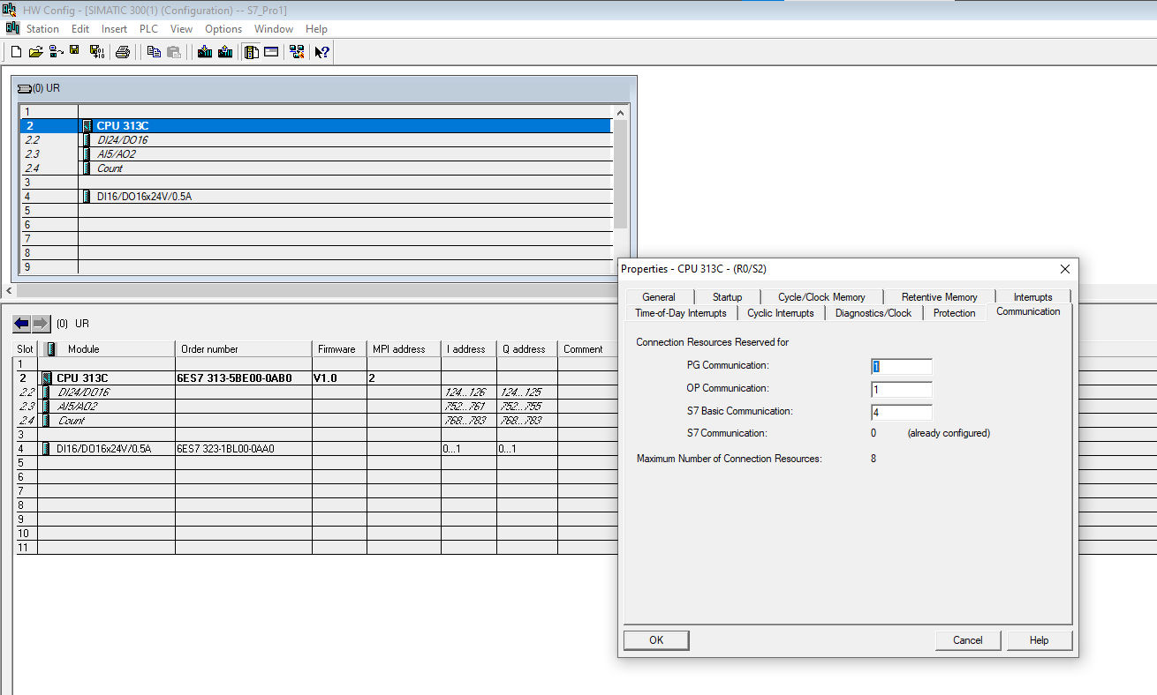1157x695 pixels.
Task: Switch to the Startup tab
Action: (727, 297)
